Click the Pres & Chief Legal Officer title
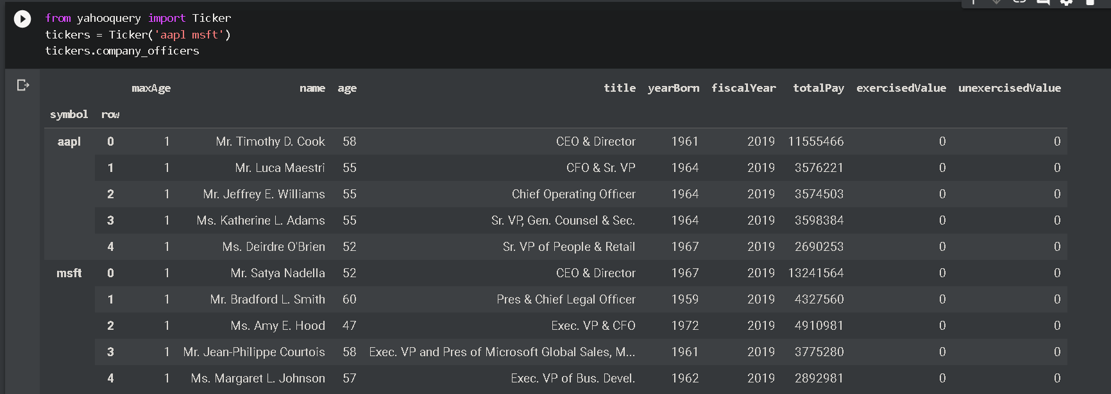 pos(566,299)
